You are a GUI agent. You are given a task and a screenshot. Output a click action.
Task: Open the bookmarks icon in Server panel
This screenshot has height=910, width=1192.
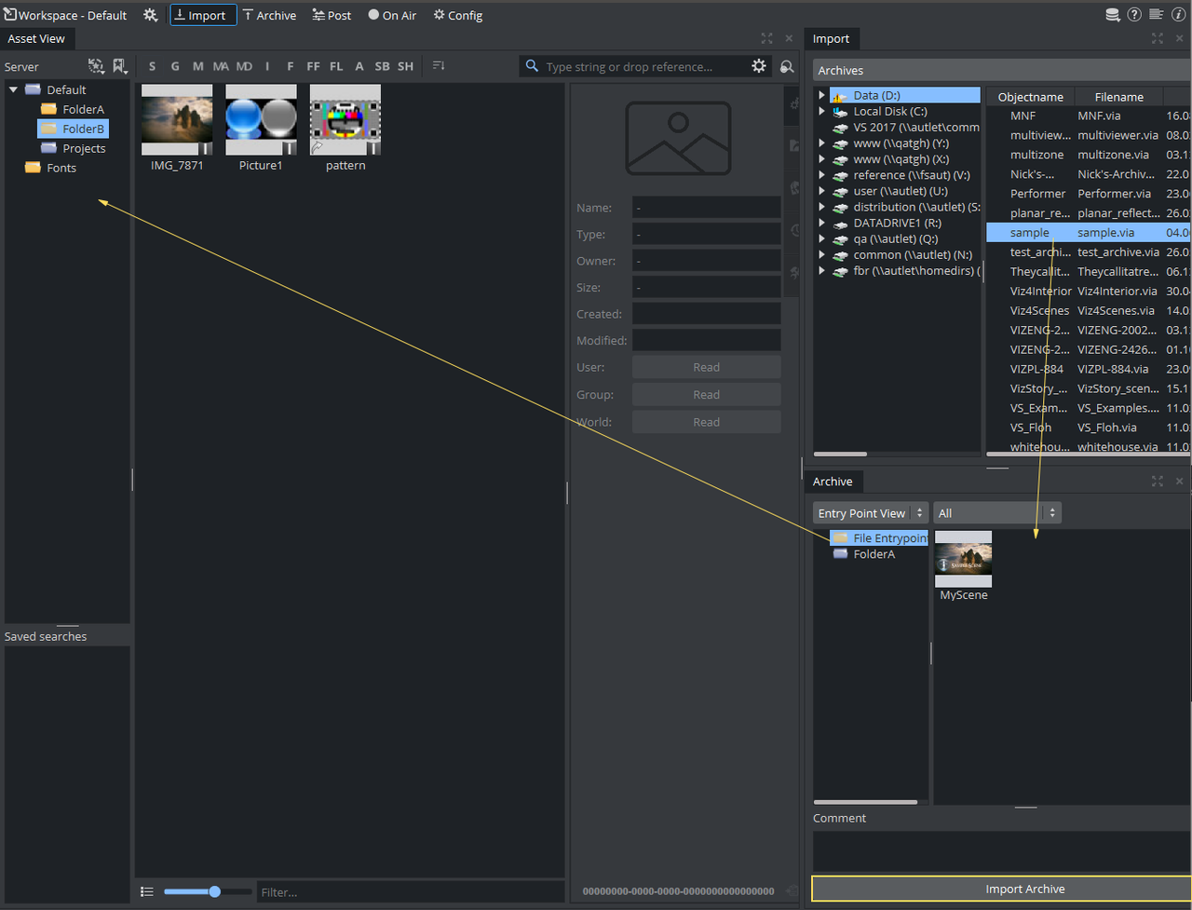pos(119,66)
